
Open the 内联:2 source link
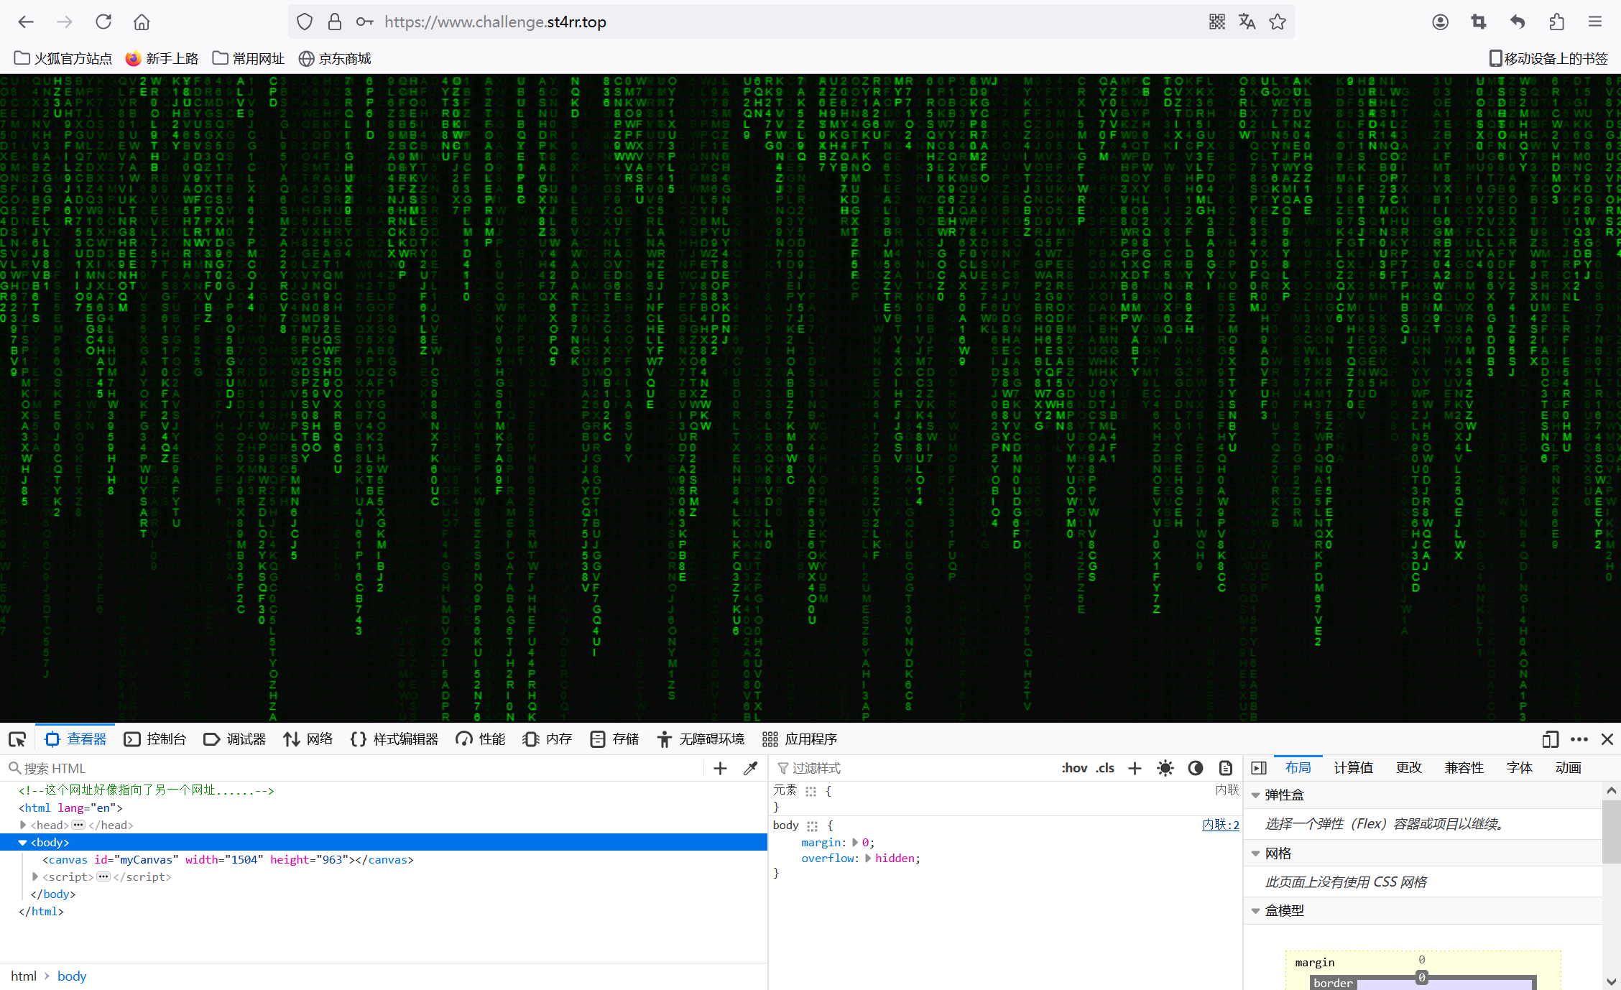(x=1221, y=825)
